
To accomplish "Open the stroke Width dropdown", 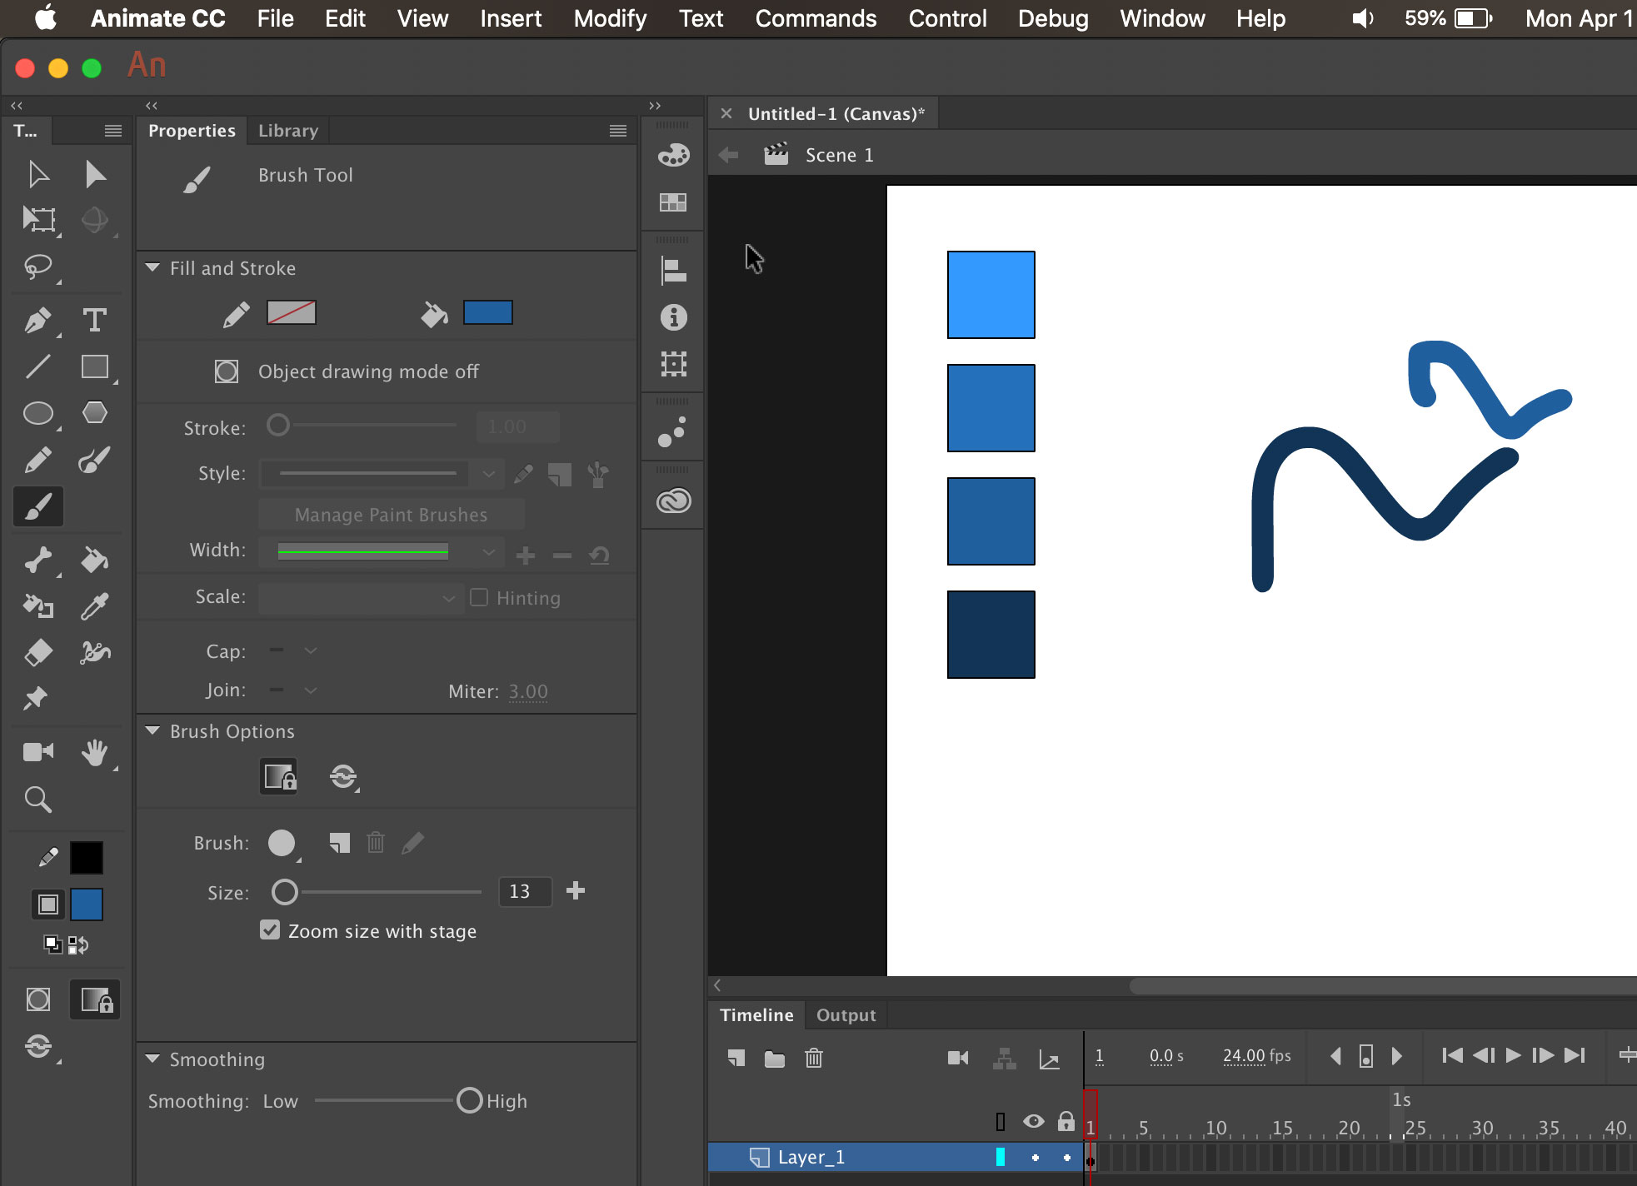I will coord(489,552).
